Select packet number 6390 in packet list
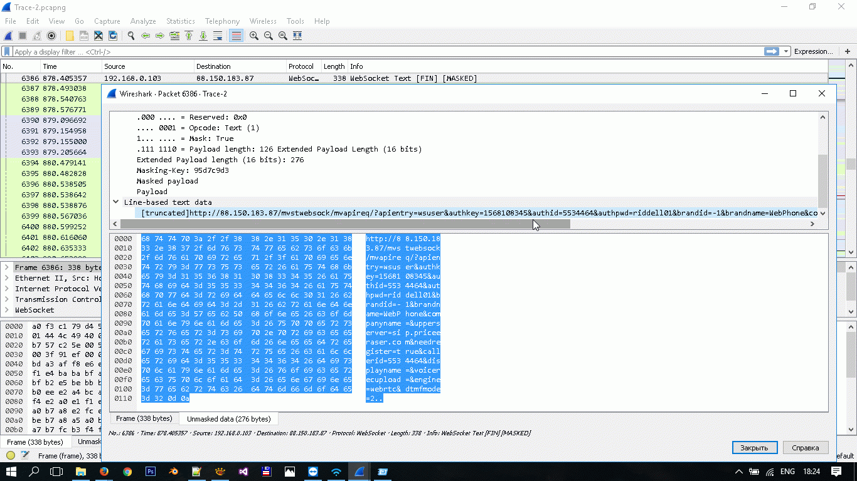The image size is (857, 481). coord(50,120)
